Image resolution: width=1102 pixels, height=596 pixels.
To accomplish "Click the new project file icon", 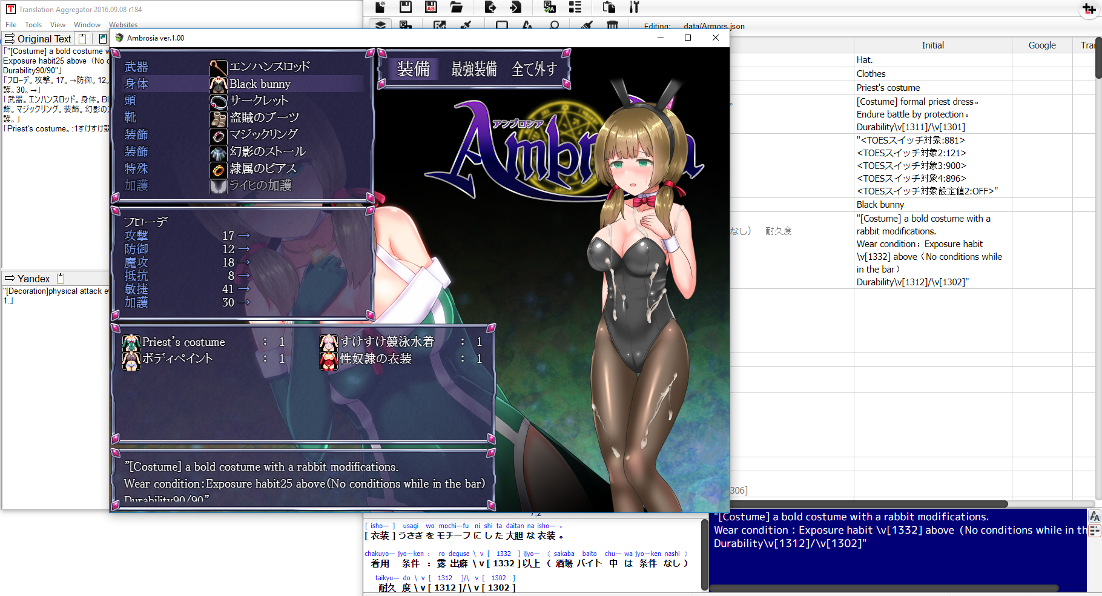I will coord(380,7).
